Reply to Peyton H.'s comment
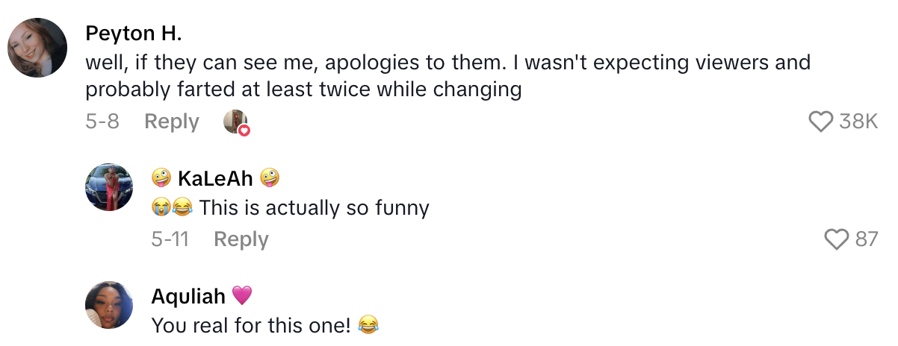 click(171, 122)
